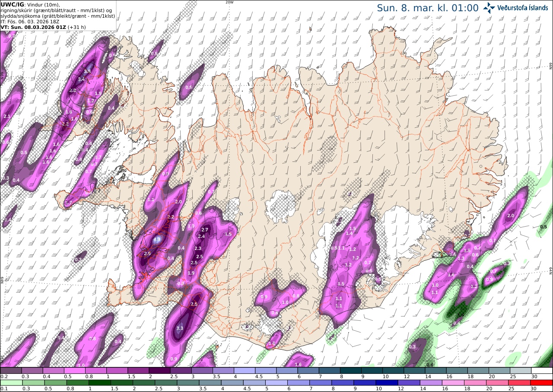
Task: Click the 2.9 precipitation value on the map
Action: 147,253
